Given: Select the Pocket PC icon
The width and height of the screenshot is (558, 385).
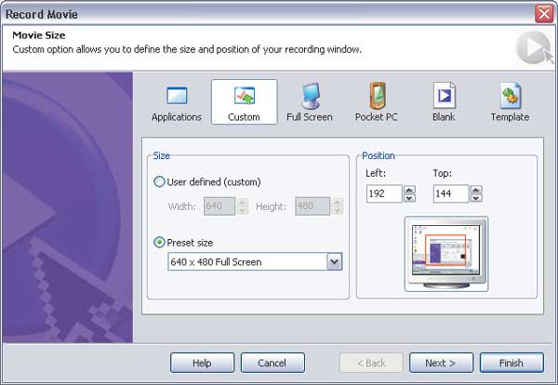Looking at the screenshot, I should click(x=377, y=102).
